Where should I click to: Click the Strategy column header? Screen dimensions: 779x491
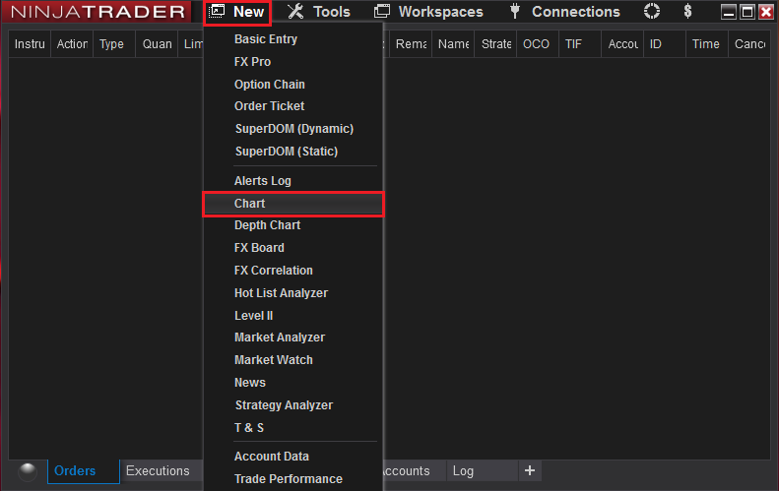pos(495,44)
